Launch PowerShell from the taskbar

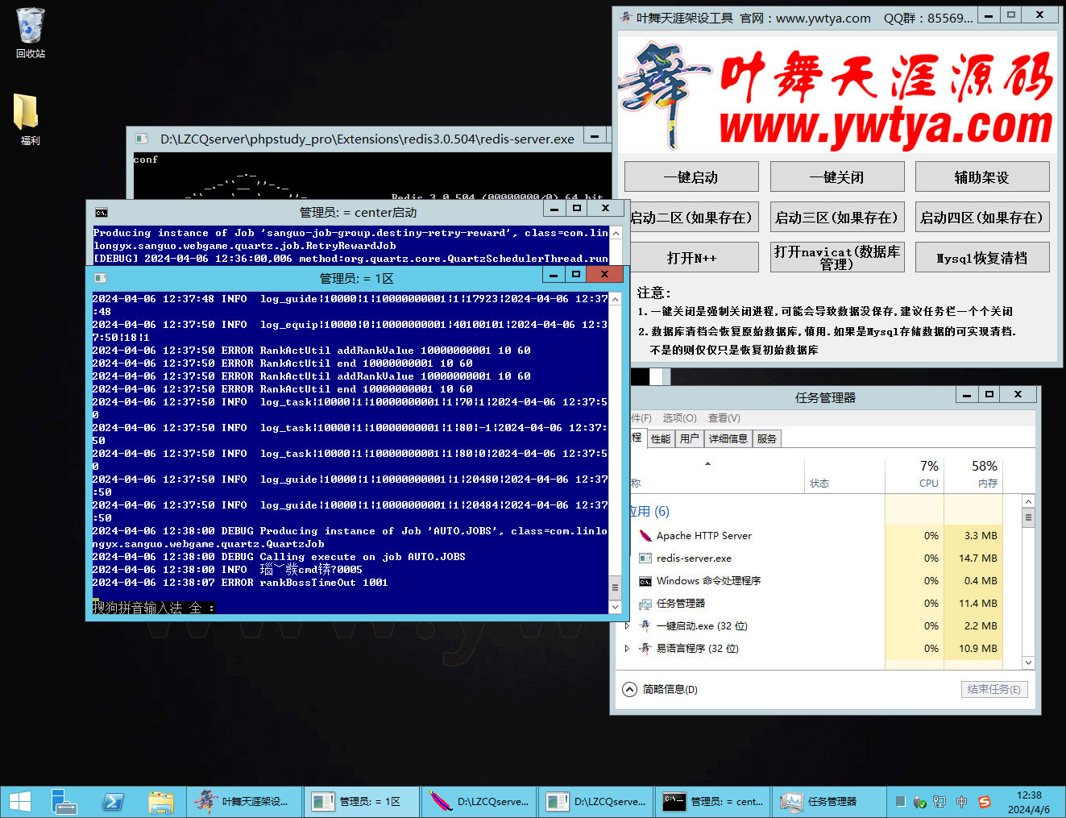coord(112,802)
